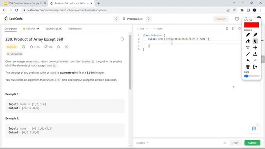Open the Auto setting dropdown
Screen dimensions: 265x149
pyautogui.click(x=158, y=29)
